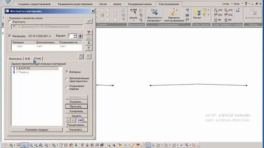Open Создание и редактирование ribbon tab
This screenshot has width=264, height=148.
34,4
